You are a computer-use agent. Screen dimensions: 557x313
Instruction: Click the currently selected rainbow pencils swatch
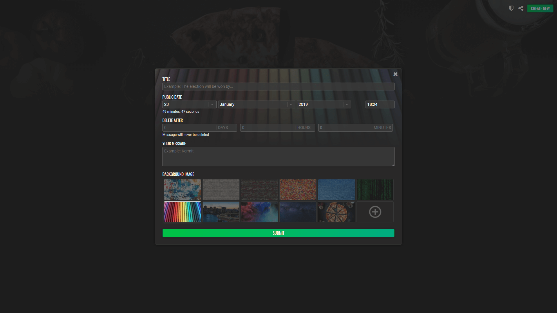182,212
